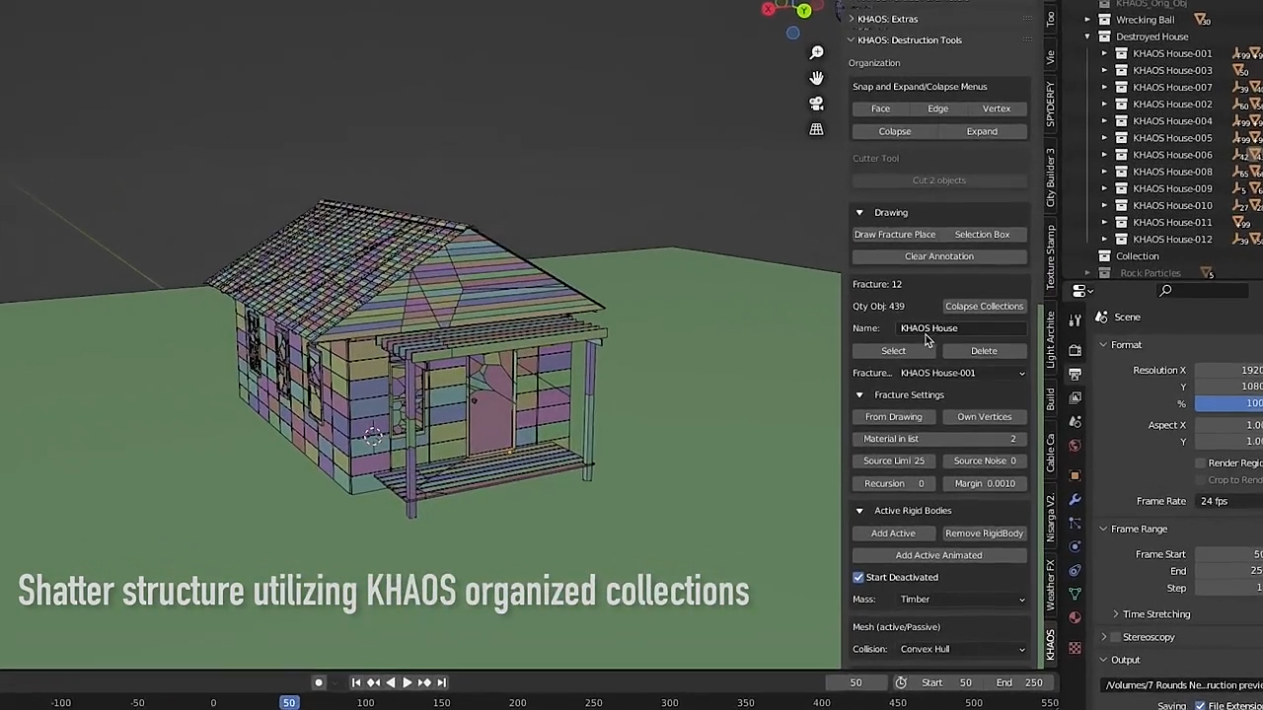Collapse the Destroyed House collection tree
This screenshot has width=1263, height=710.
coord(1087,36)
